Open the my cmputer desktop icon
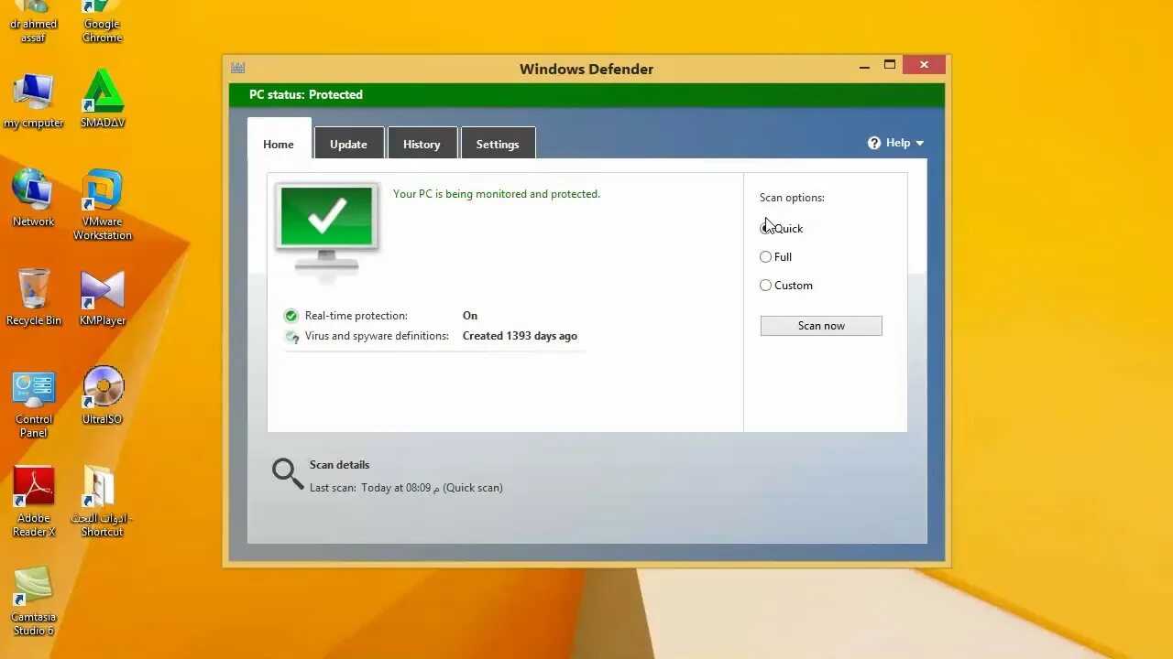1173x659 pixels. point(34,101)
